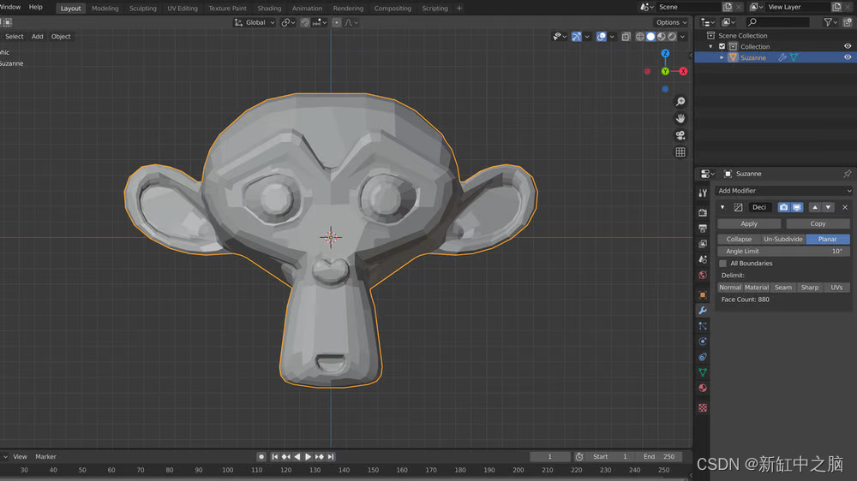Apply the Decimate modifier
Image resolution: width=857 pixels, height=481 pixels.
[x=749, y=223]
